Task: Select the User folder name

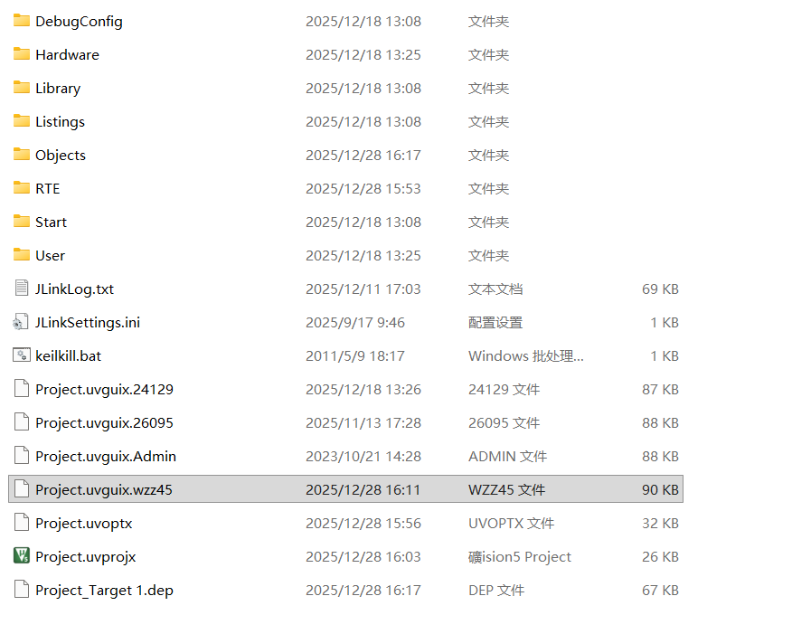Action: pyautogui.click(x=50, y=255)
